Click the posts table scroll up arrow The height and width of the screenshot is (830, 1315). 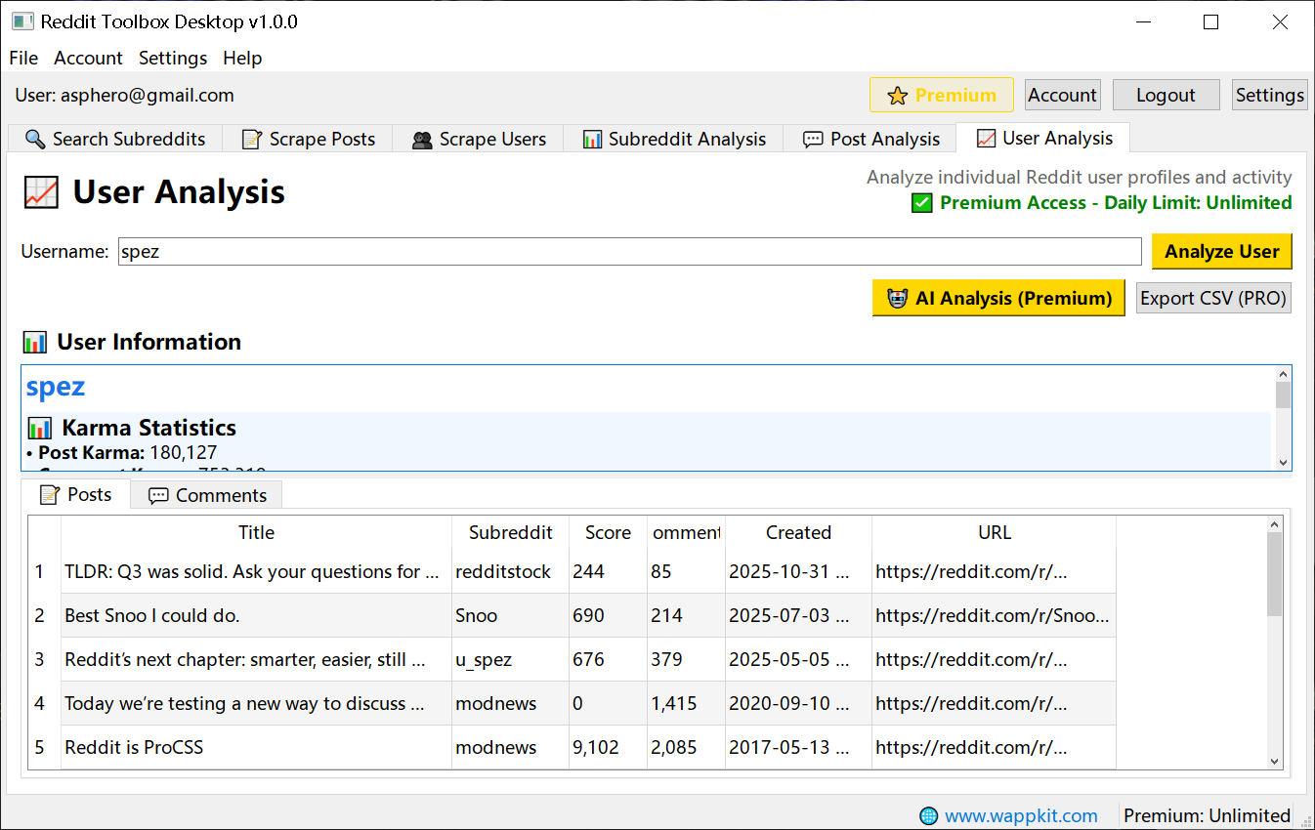click(x=1274, y=524)
